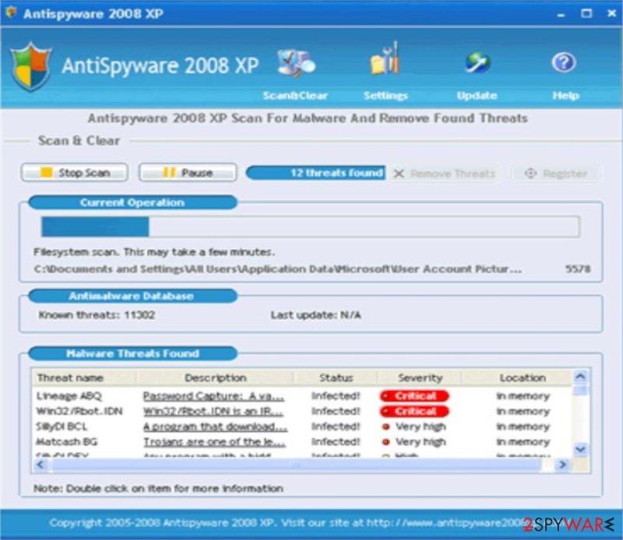Click Infected! status for Lineage ABQ
This screenshot has height=540, width=623.
click(x=336, y=396)
